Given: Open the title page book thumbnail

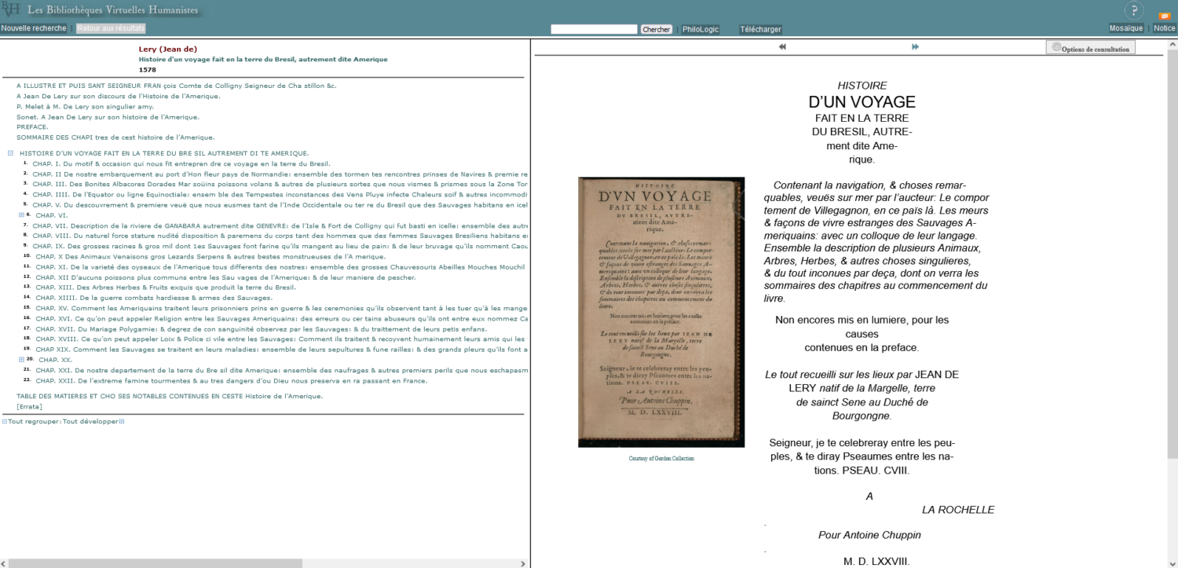Looking at the screenshot, I should [x=661, y=312].
